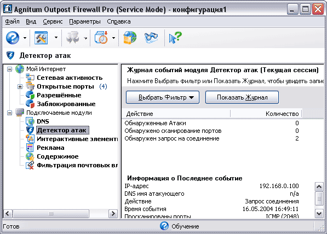
Task: Click the policy arrows toolbar icon
Action: click(72, 38)
